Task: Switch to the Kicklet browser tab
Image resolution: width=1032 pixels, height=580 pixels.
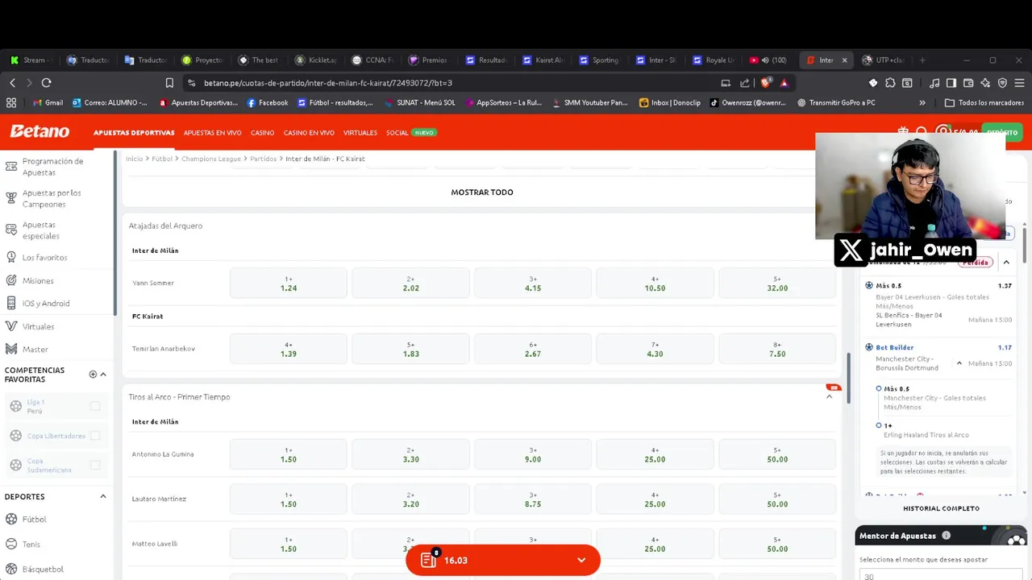Action: tap(315, 60)
